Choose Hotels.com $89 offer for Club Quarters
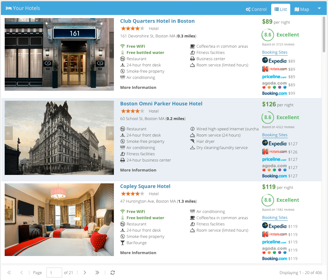Viewport: 328px width, 280px height. pos(278,69)
